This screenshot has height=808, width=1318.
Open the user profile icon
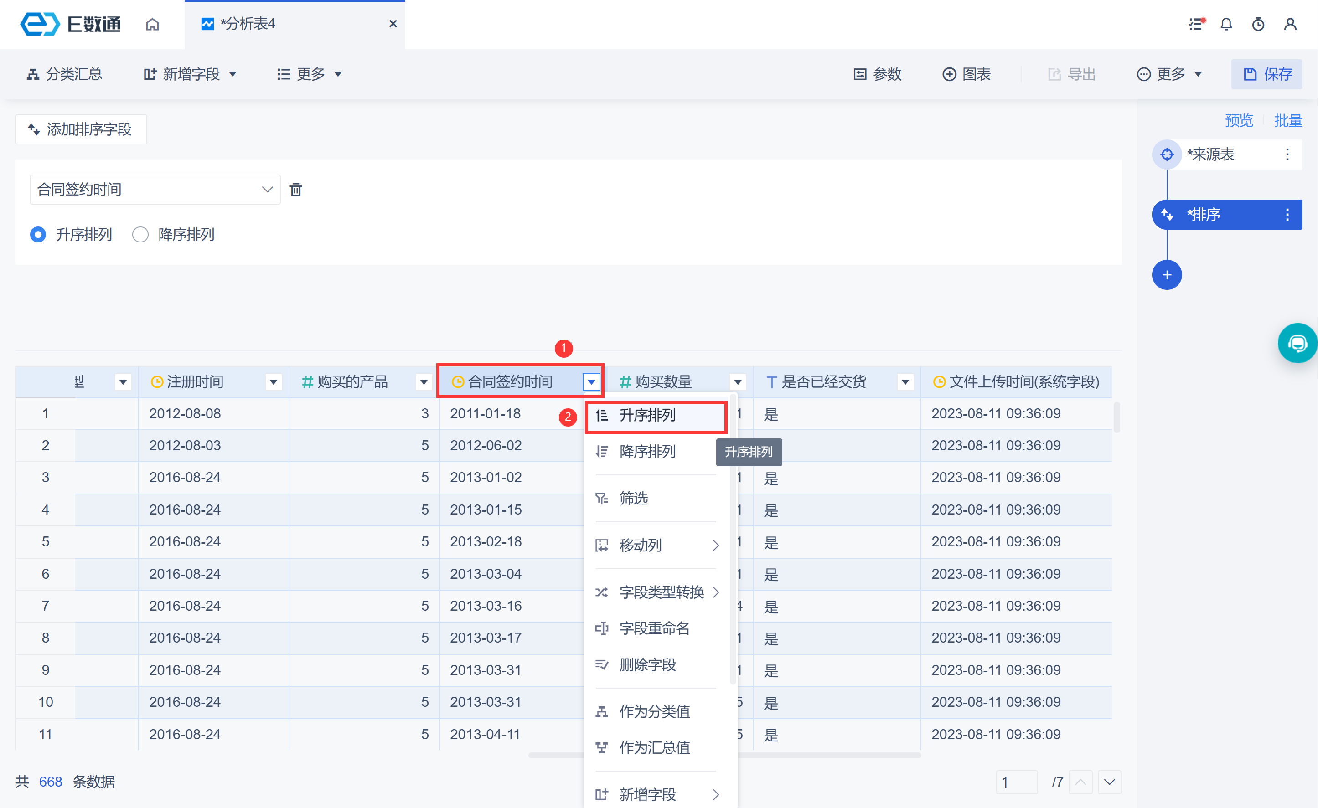[x=1290, y=24]
